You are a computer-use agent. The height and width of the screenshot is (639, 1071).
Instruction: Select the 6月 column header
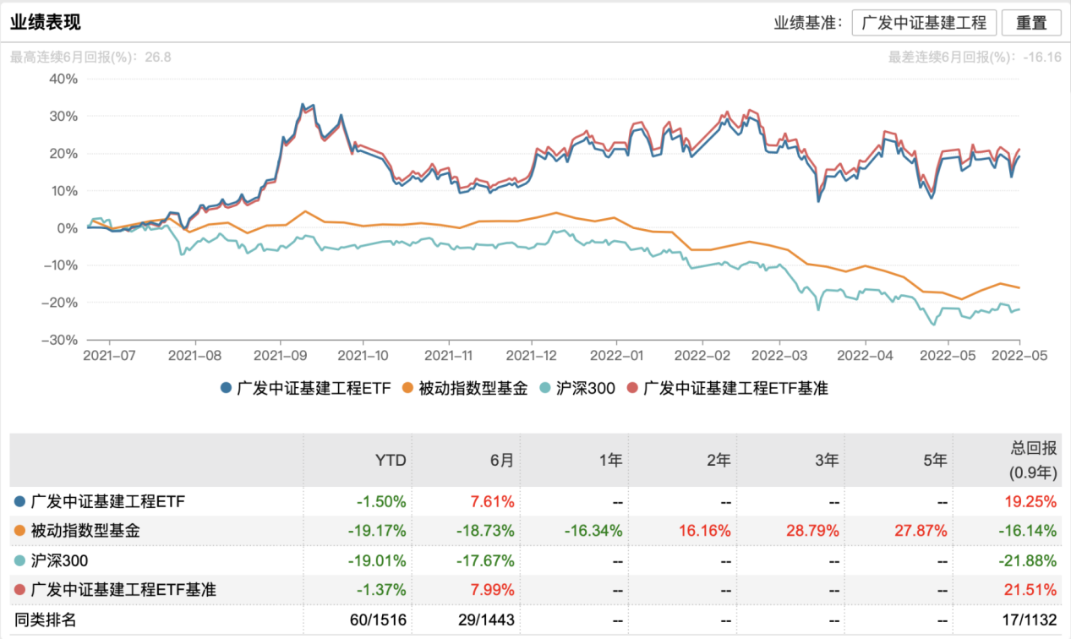[x=501, y=461]
